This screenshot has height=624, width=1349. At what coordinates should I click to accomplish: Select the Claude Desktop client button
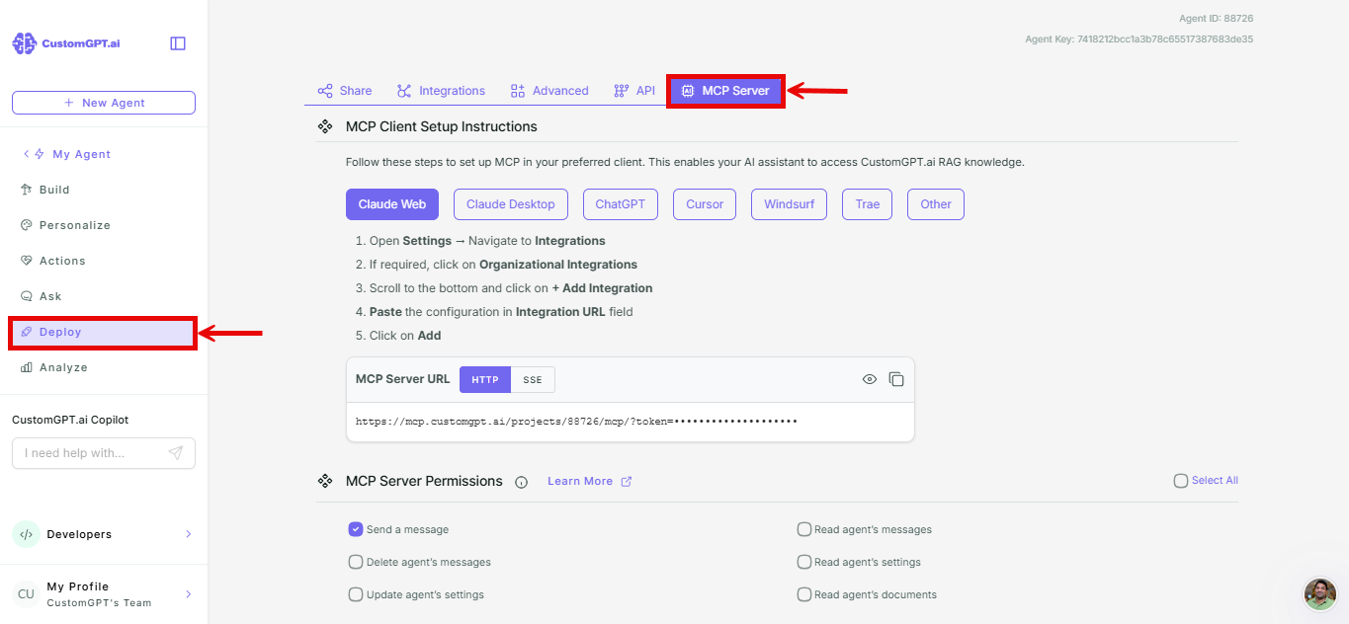pyautogui.click(x=511, y=204)
